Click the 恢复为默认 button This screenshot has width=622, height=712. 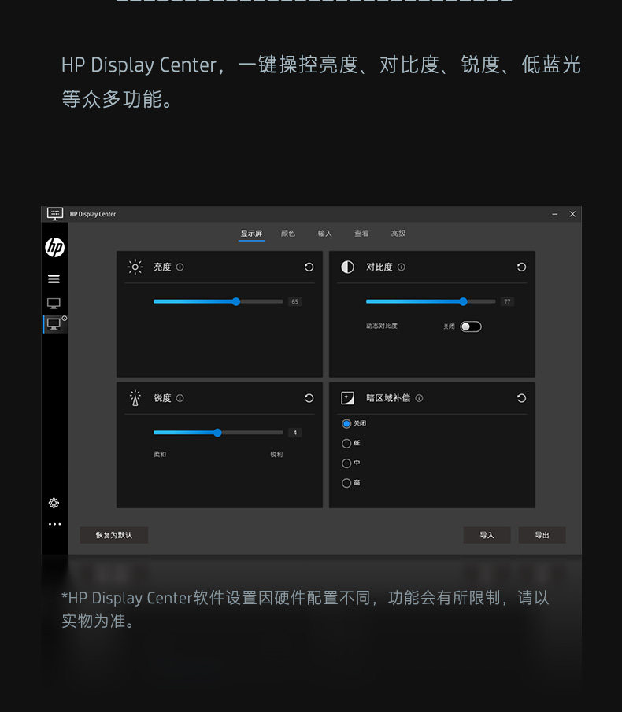coord(114,535)
